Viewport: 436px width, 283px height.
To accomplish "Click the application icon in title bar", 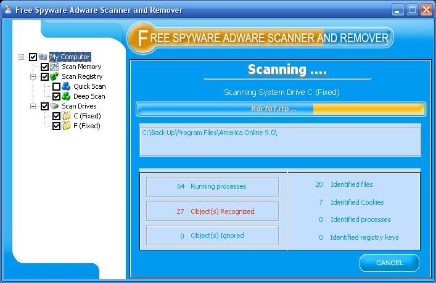I will pyautogui.click(x=8, y=10).
